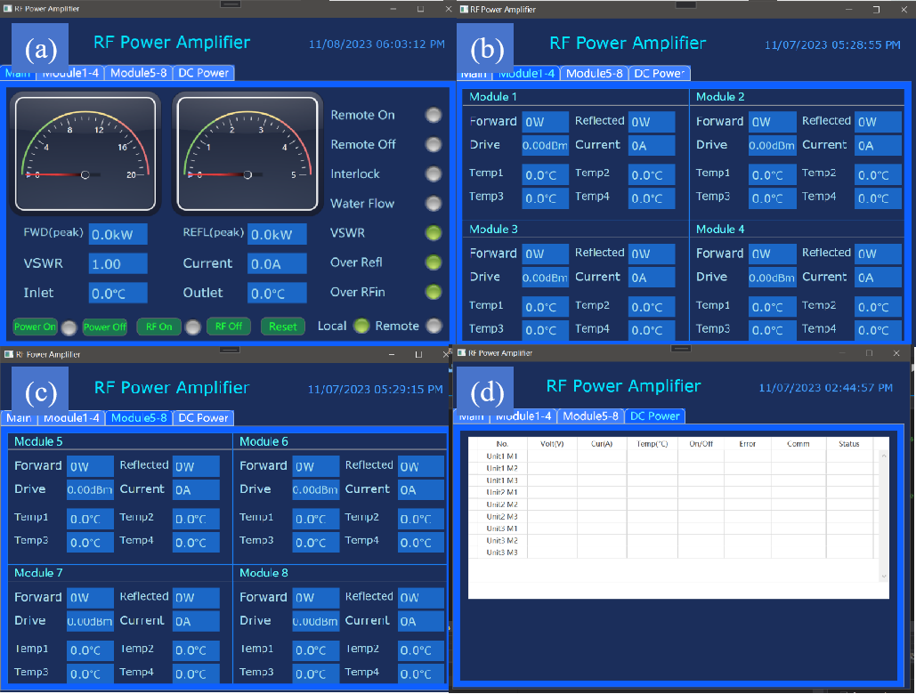
Task: Click the Interlock status LED
Action: 434,174
